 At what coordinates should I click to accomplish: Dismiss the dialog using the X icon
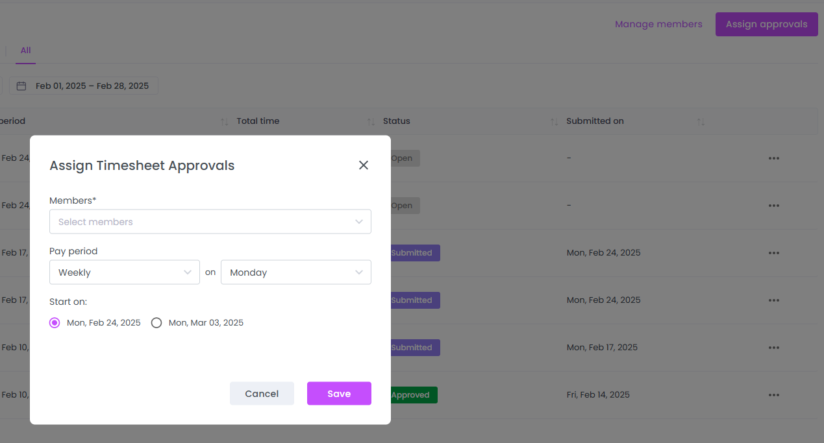coord(363,165)
